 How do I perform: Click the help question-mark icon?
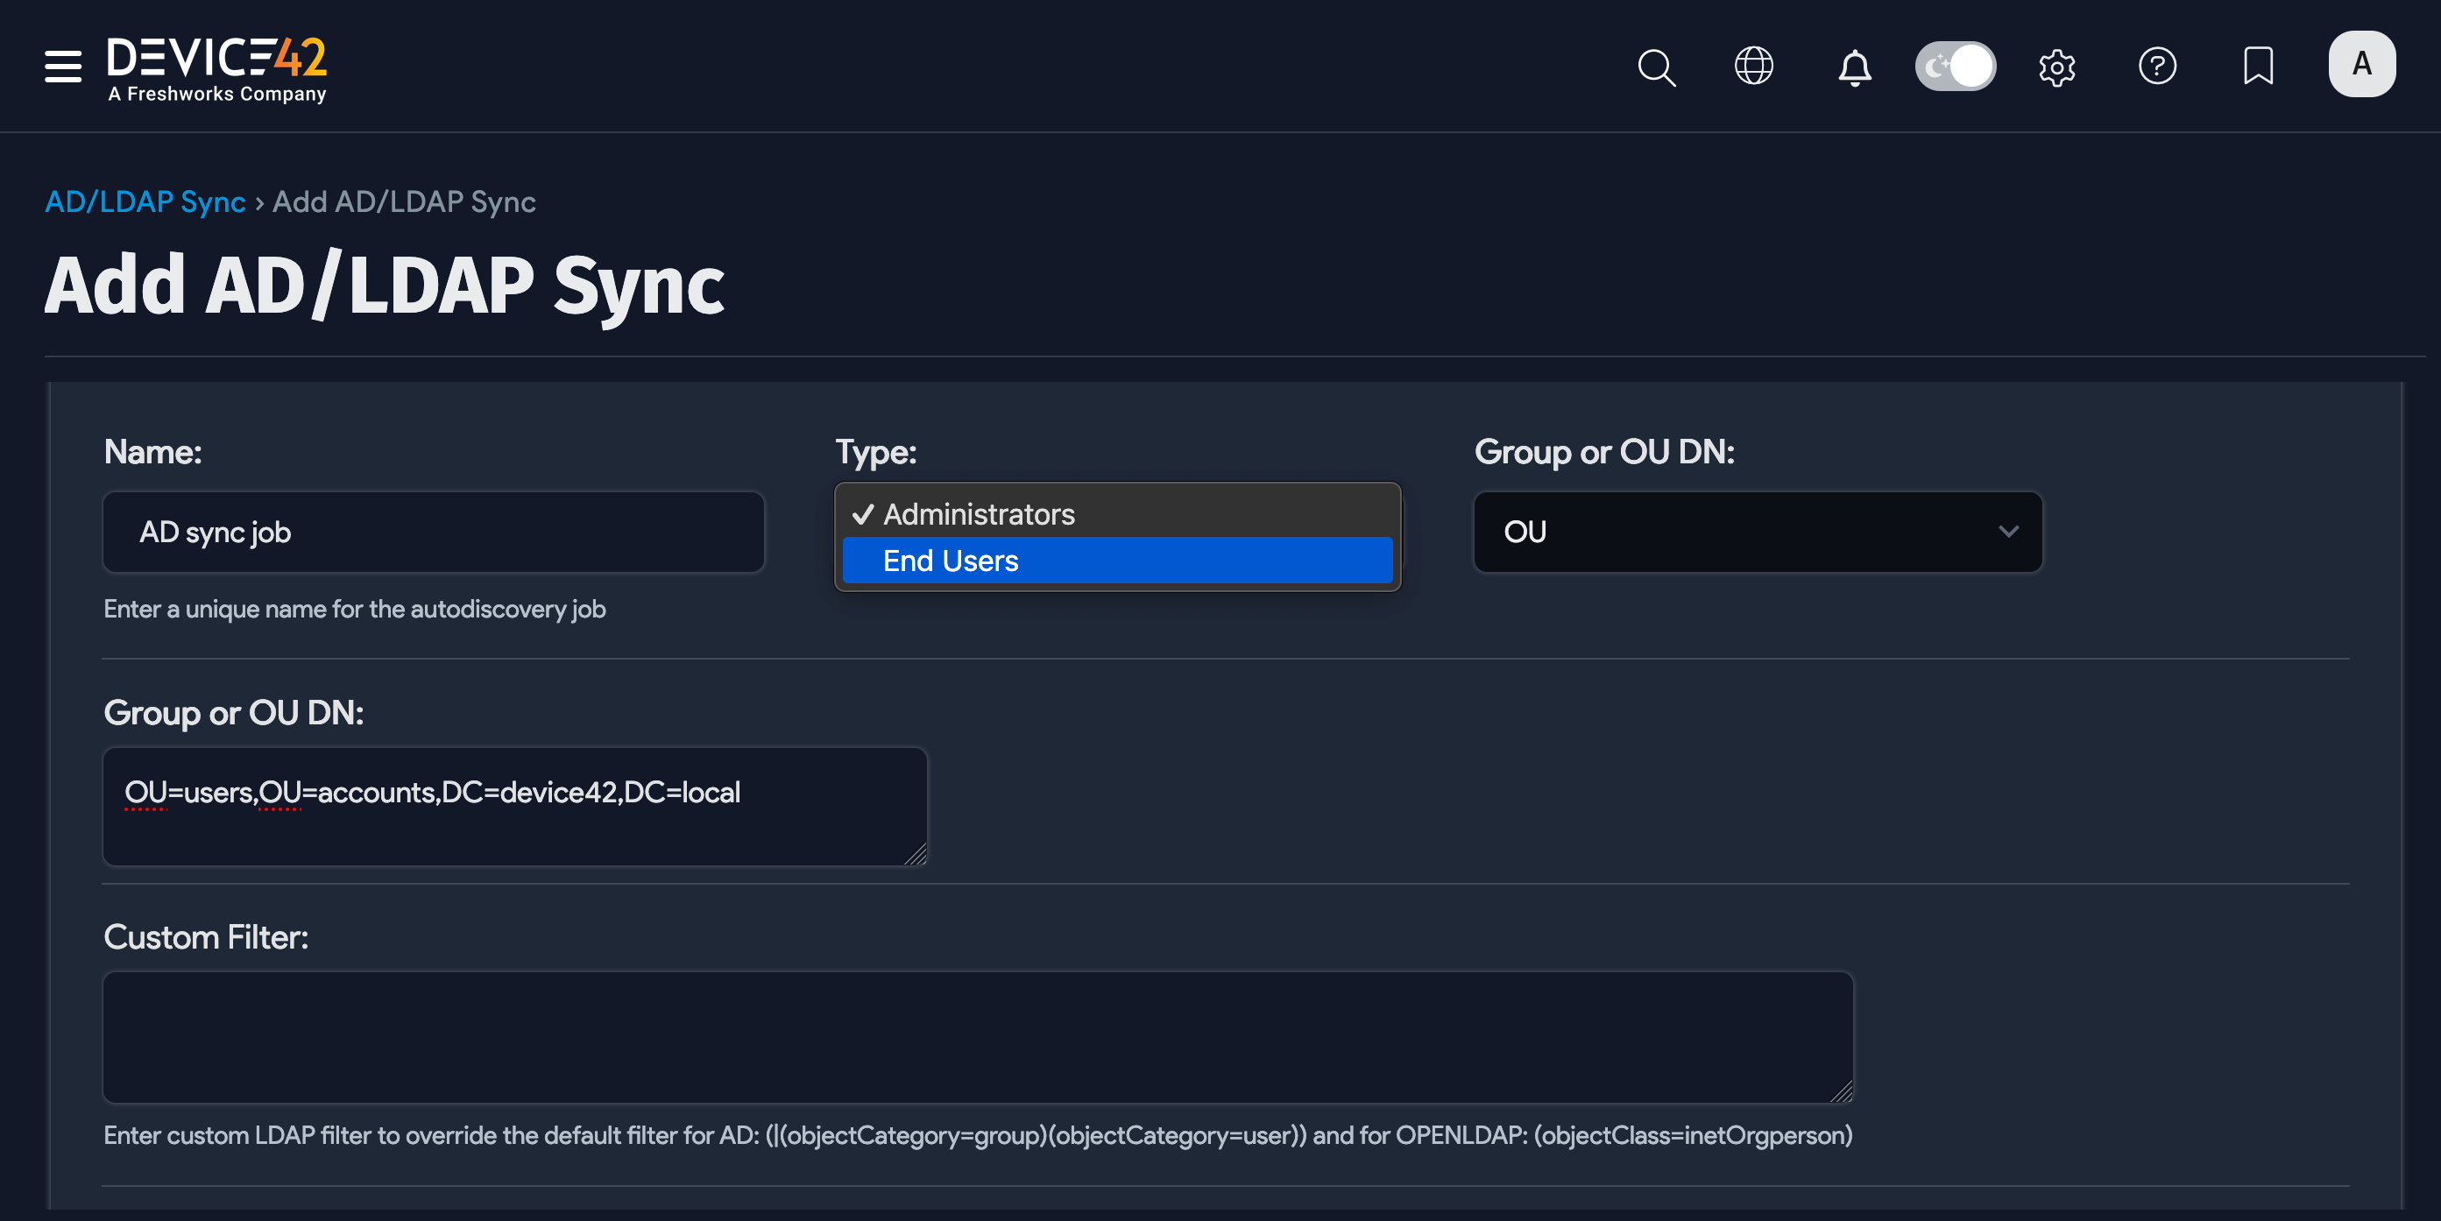[2158, 66]
